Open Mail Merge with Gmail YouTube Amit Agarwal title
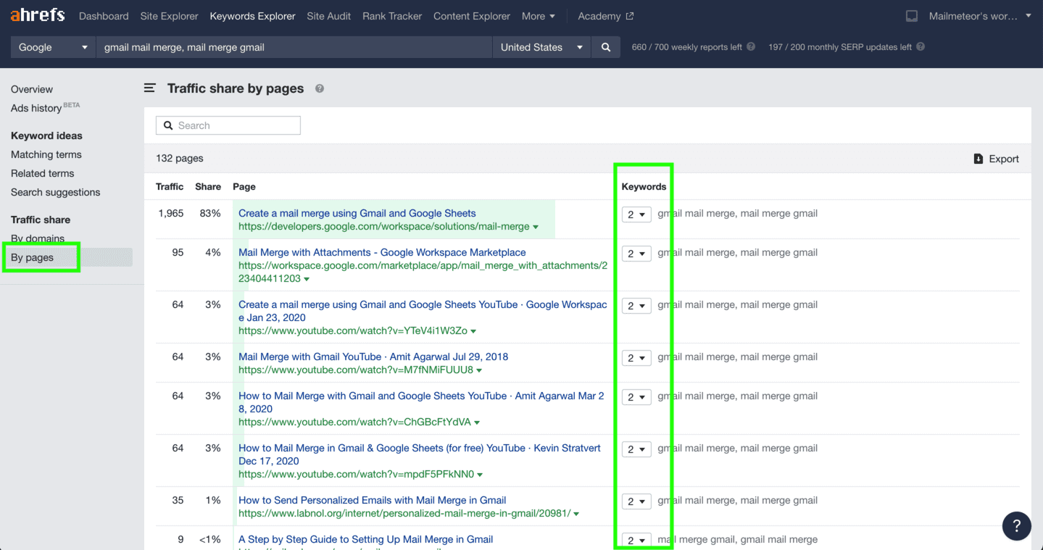The height and width of the screenshot is (550, 1043). pyautogui.click(x=373, y=357)
